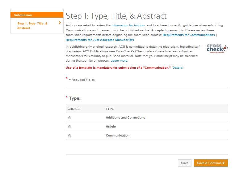This screenshot has height=169, width=235.
Task: Select the Additions and Corrections radio button
Action: 69,118
